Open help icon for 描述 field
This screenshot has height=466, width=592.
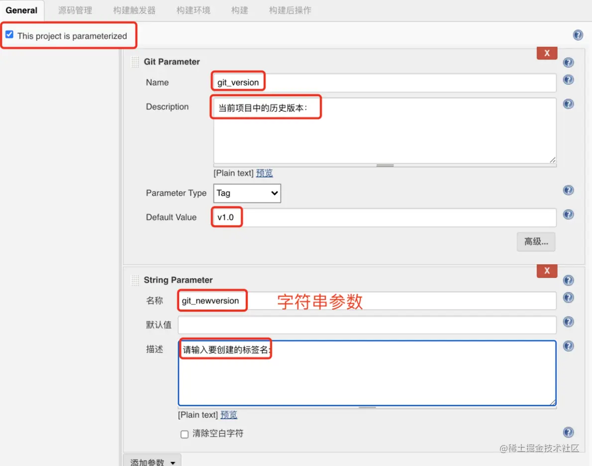pos(568,346)
